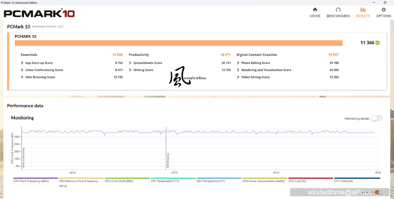Open the Results bar-chart icon

point(363,10)
